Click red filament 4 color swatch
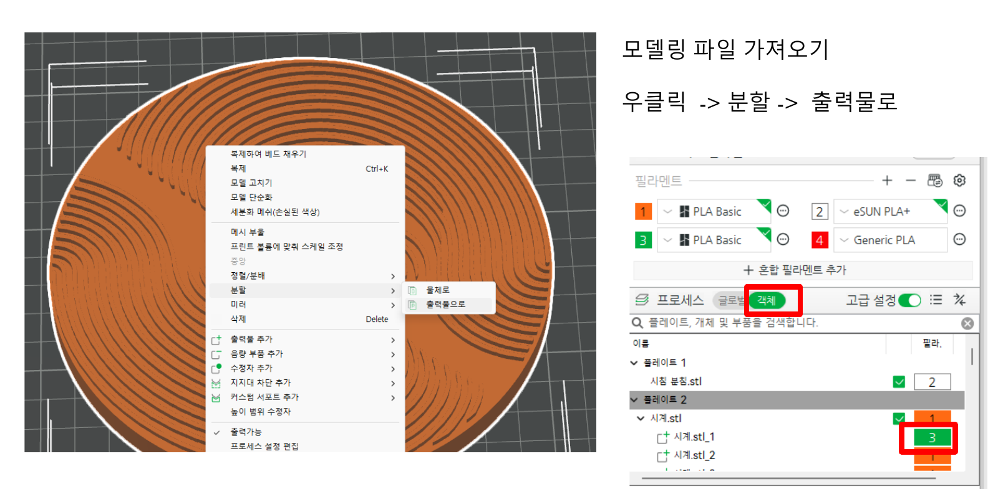 point(820,240)
